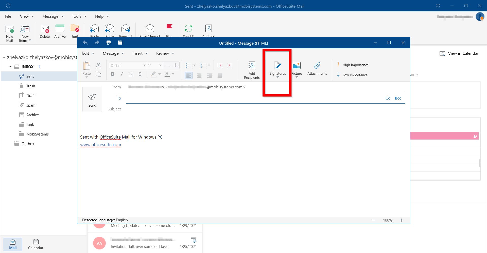Click the Cc link

point(388,98)
